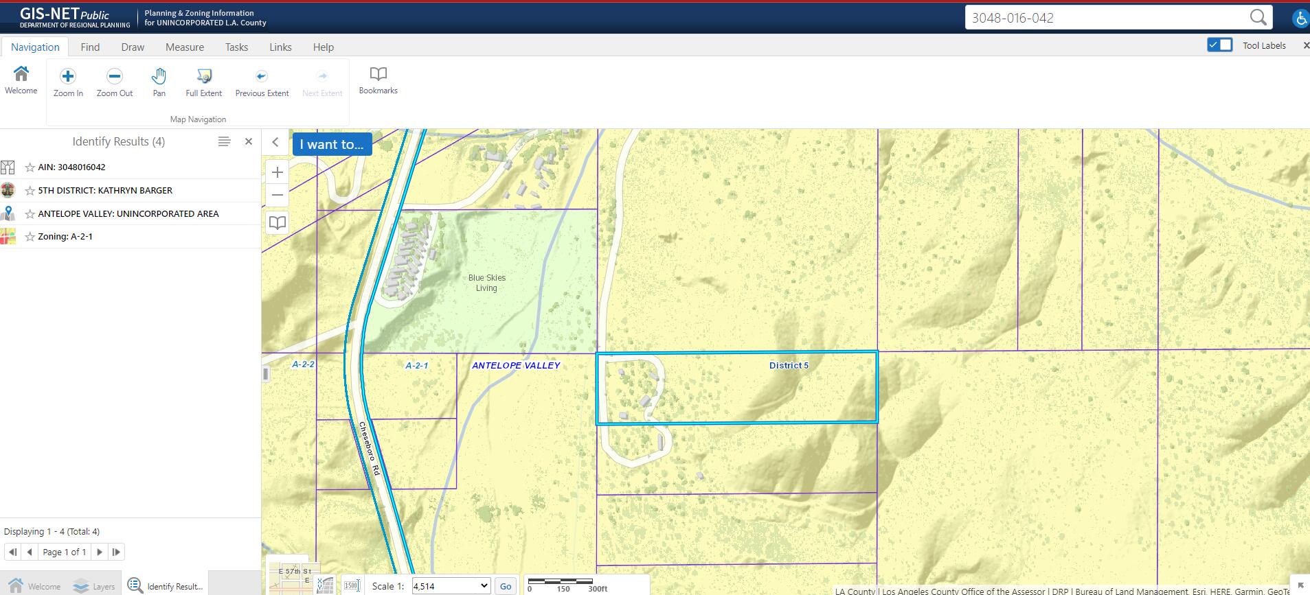
Task: Open the accessibility wheelchair icon
Action: 1300,19
